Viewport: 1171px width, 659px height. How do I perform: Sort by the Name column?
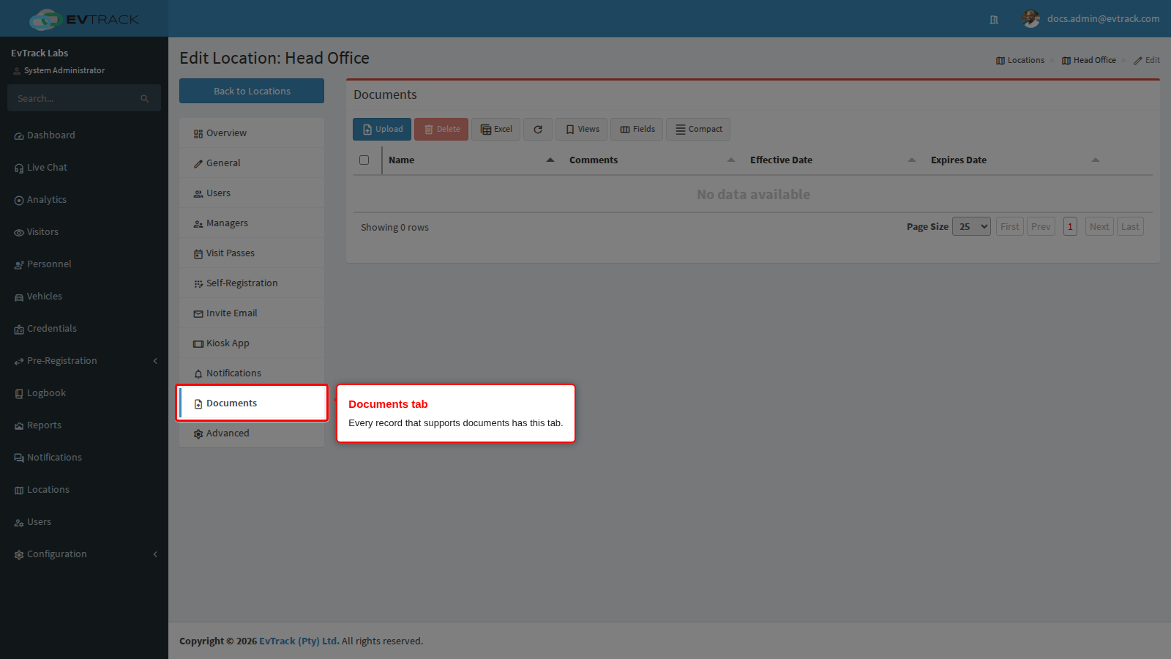(472, 160)
